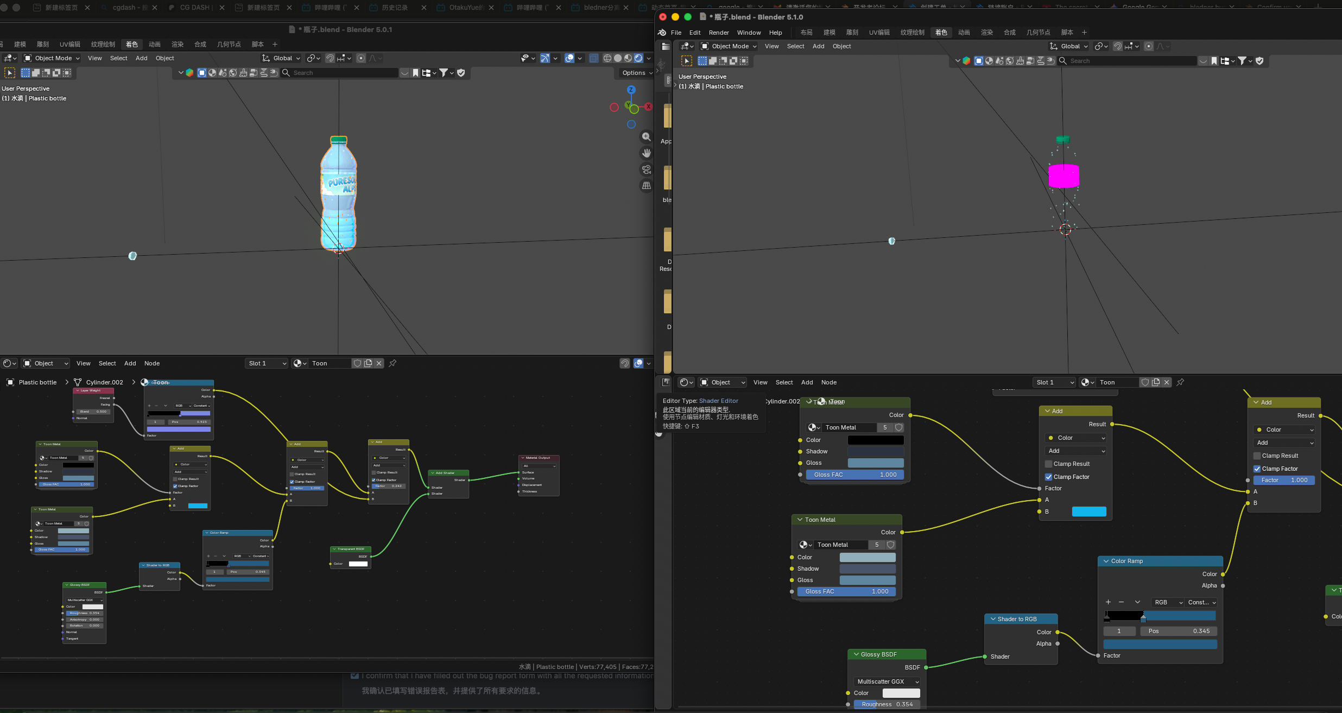Select wireframe viewport shading in left window
The image size is (1342, 713).
click(x=607, y=58)
